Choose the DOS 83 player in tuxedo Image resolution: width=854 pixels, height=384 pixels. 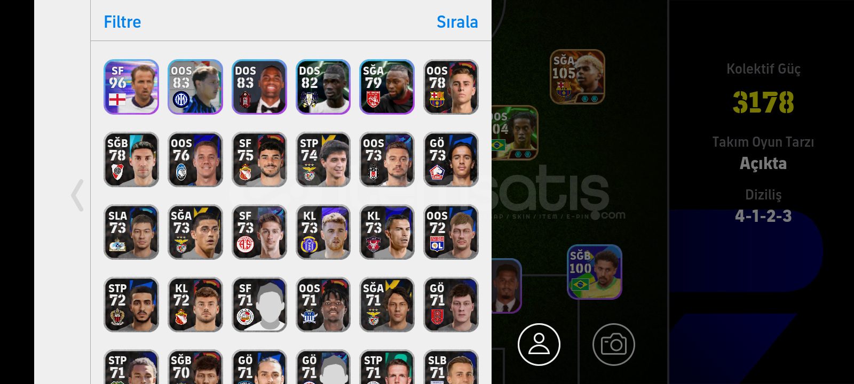[259, 87]
